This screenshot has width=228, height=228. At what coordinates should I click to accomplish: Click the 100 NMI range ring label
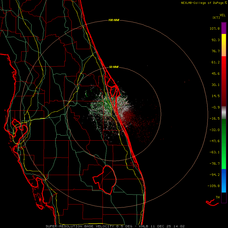(114, 20)
